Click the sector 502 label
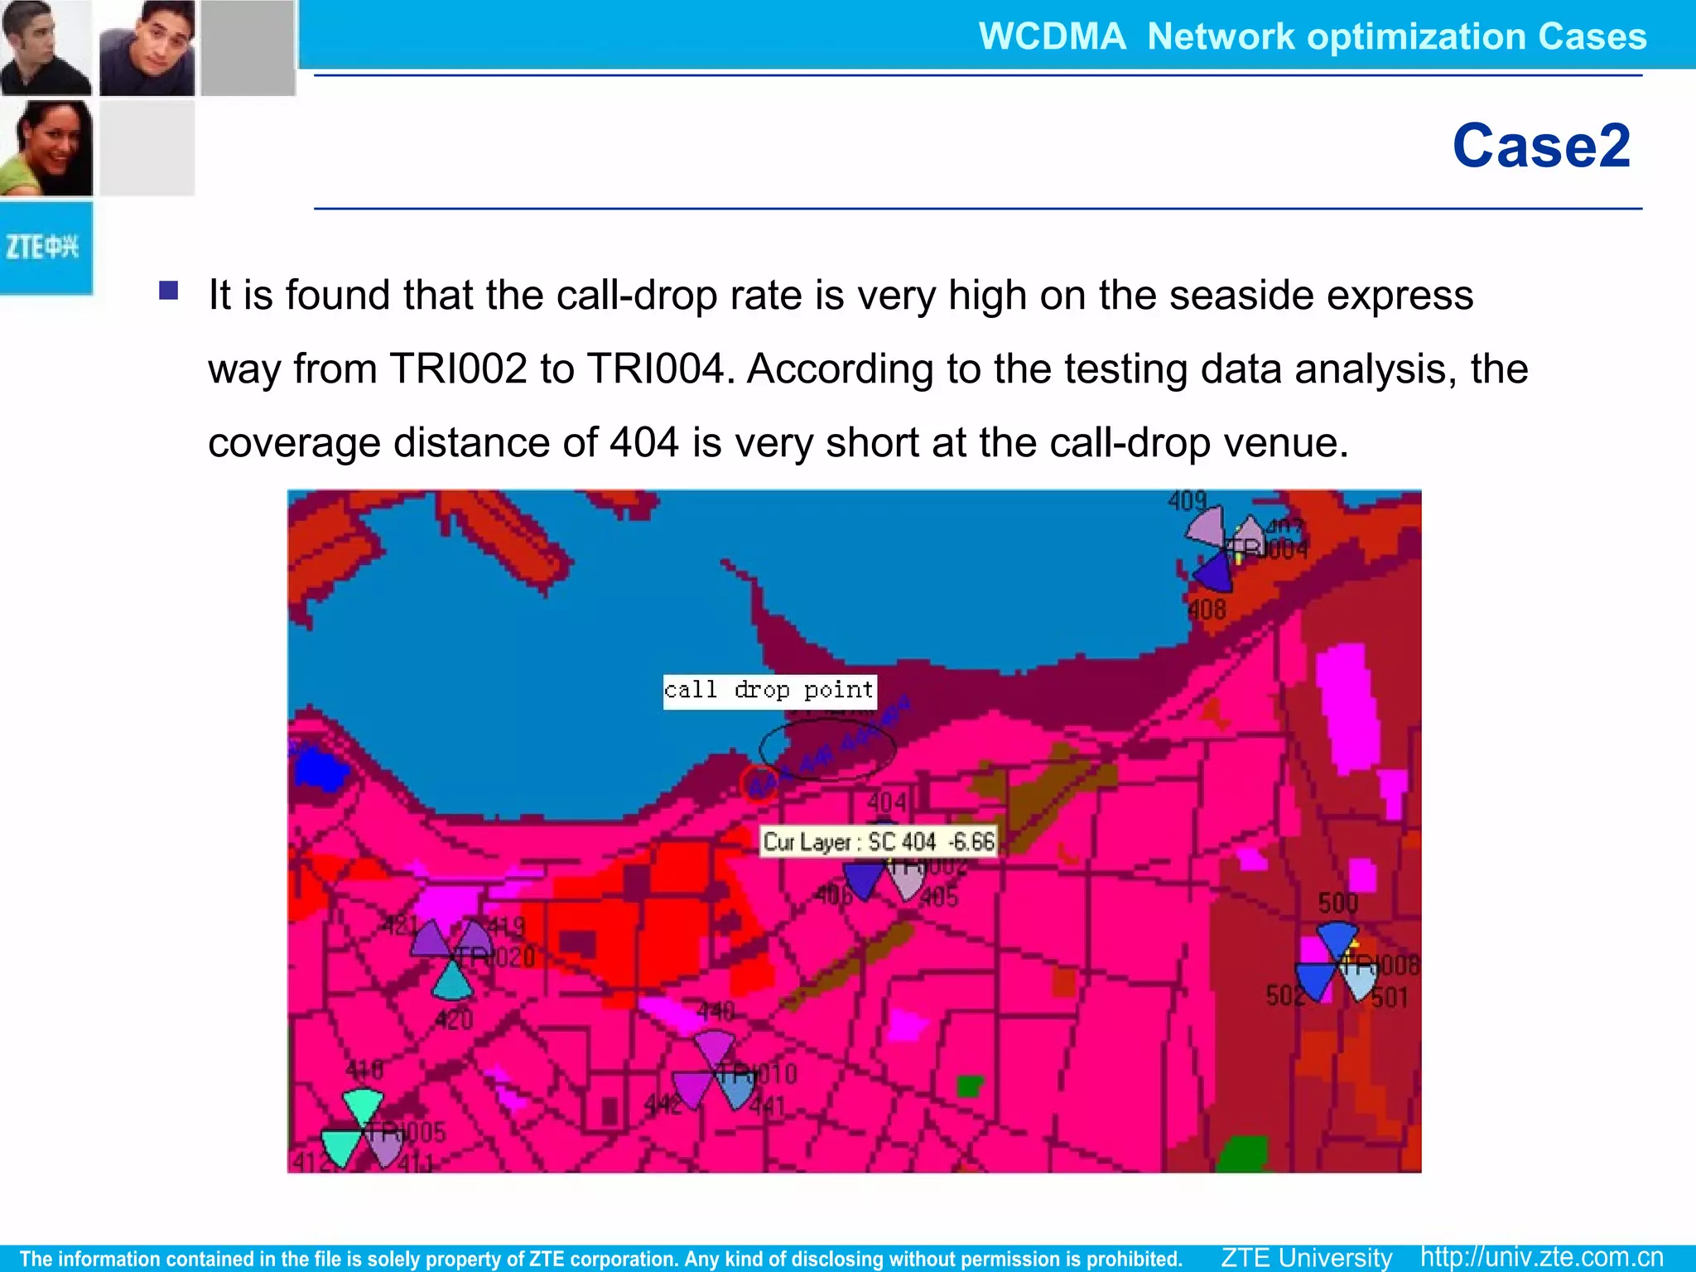 tap(1284, 995)
